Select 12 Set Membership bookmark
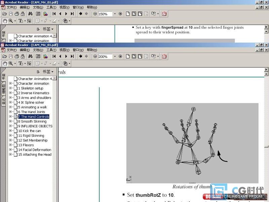269x202 pixels. pos(33,140)
